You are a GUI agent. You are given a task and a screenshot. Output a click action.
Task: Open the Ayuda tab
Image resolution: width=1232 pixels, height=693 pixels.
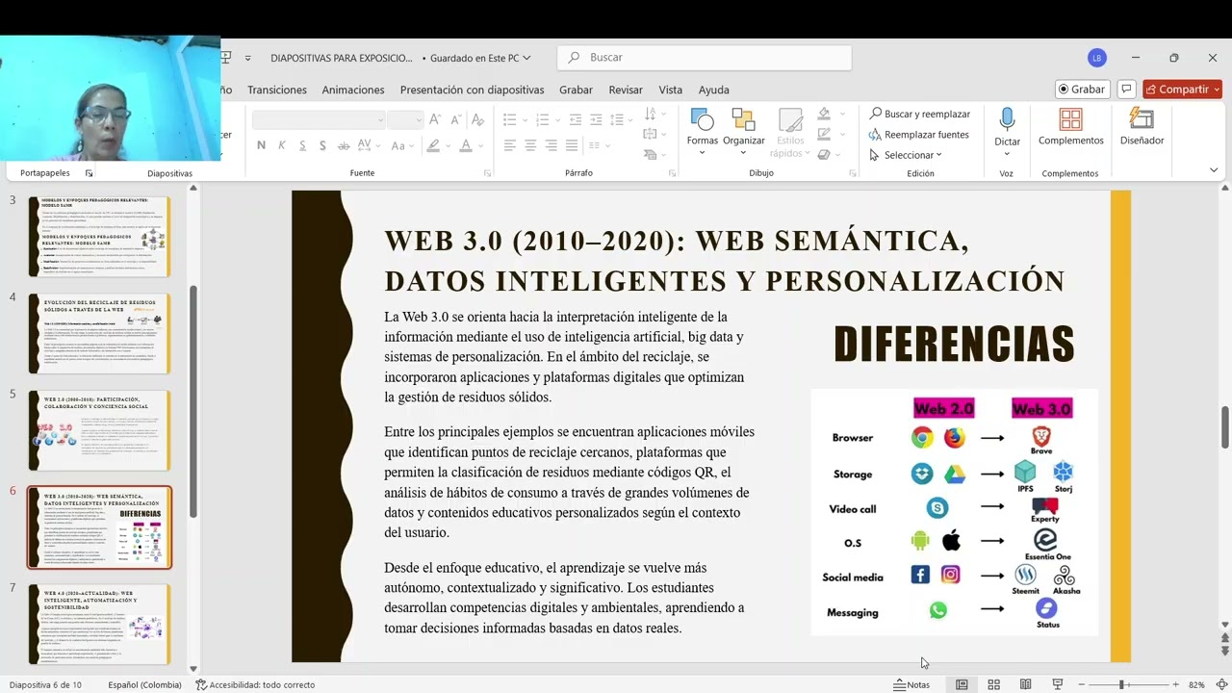(713, 90)
